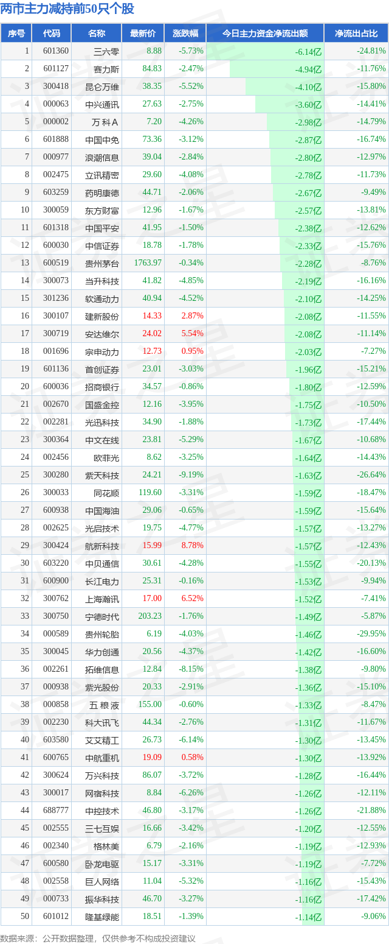Click the -29.95% ratio for 贵州轮胎
This screenshot has height=944, width=389.
pos(371,634)
